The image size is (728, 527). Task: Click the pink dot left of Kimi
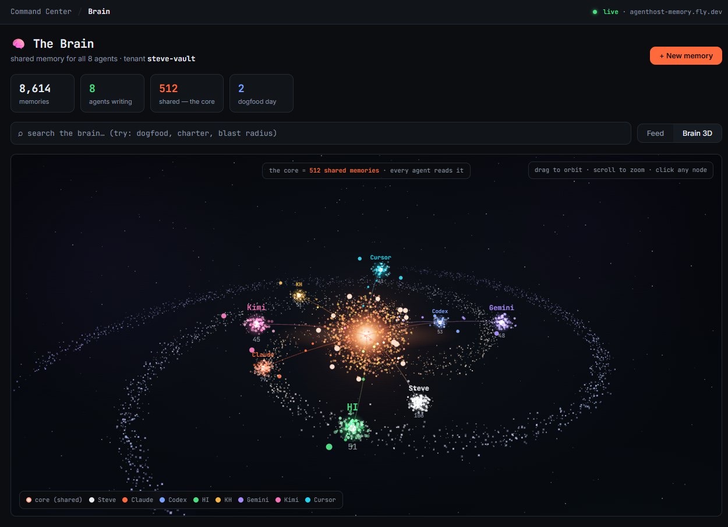(x=224, y=315)
